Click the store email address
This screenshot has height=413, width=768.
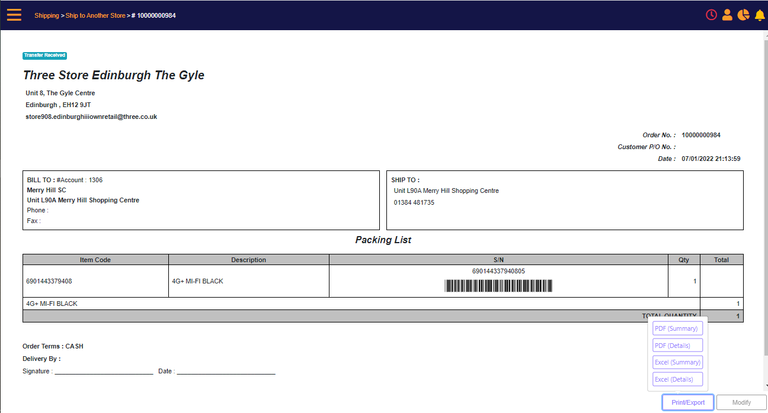[91, 117]
